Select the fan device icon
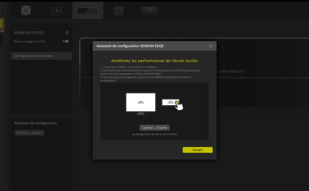Viewport: 309px width, 191px height. 26,11
